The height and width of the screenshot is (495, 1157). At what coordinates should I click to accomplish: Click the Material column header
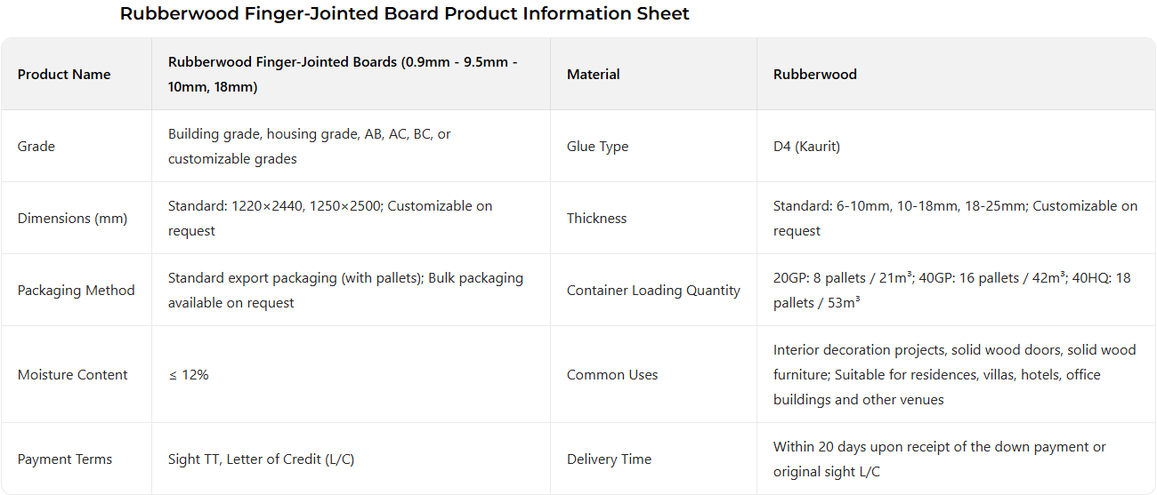click(594, 75)
